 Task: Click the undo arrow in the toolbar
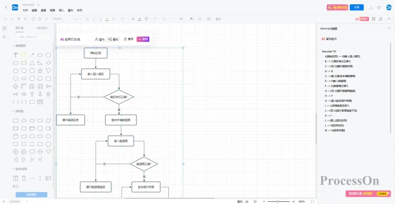point(6,19)
